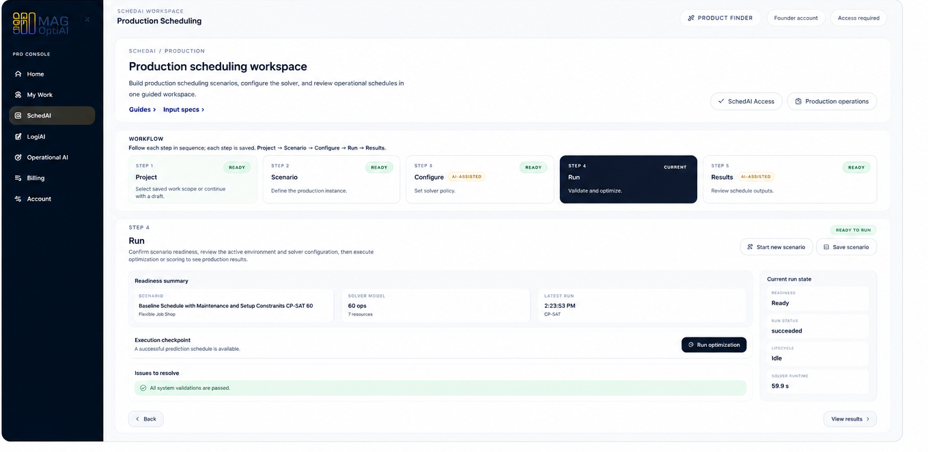
Task: Open Production operations
Action: 832,101
